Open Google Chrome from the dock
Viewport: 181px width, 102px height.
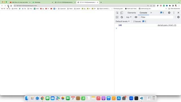tap(42, 98)
